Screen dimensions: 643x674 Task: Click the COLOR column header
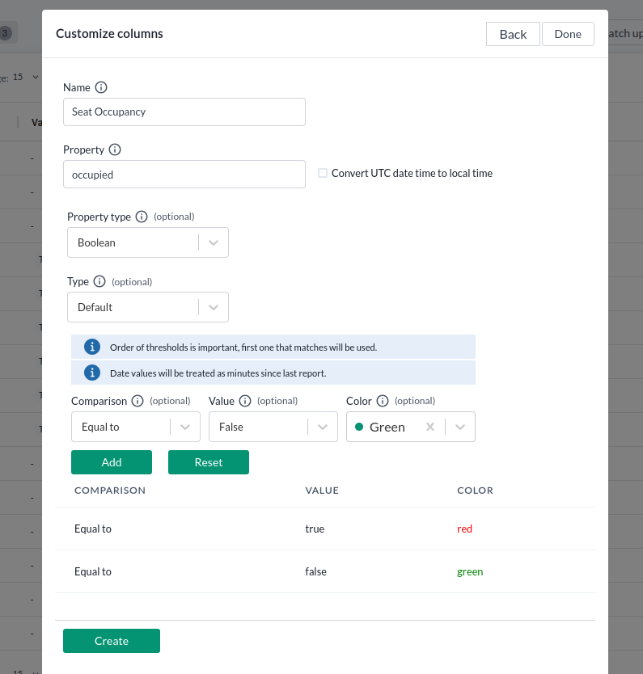click(476, 491)
